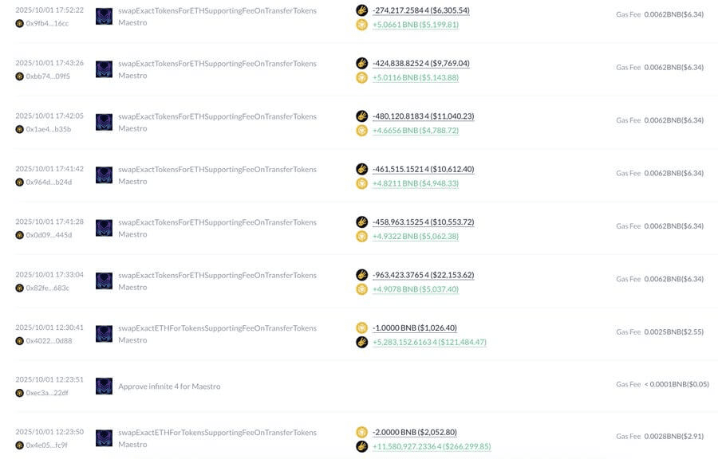
Task: Click Maestro icon on the 17:33:04 transaction
Action: (x=104, y=280)
